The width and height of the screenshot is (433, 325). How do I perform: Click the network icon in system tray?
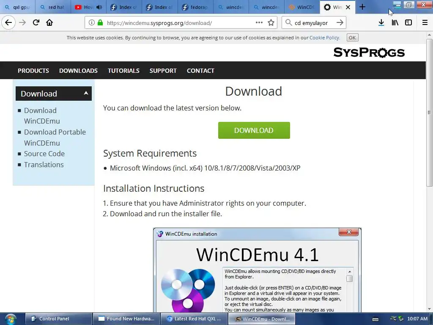(393, 319)
